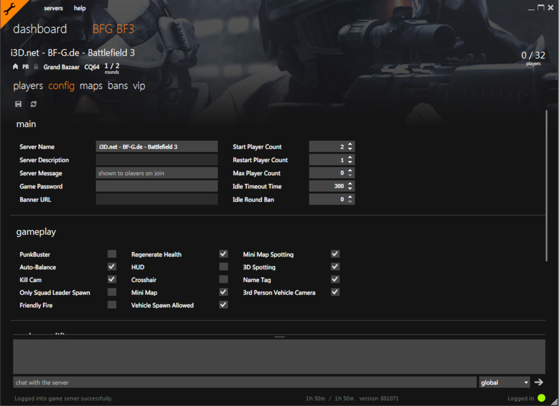
Task: Click the i3D.net - BF-G.de server heading
Action: click(73, 53)
